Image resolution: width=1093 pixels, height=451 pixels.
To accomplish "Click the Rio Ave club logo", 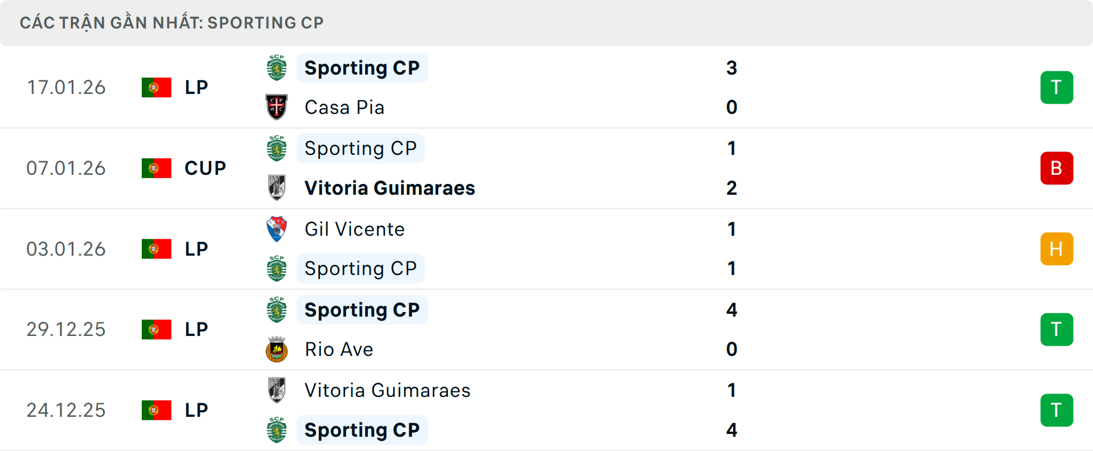I will (277, 349).
